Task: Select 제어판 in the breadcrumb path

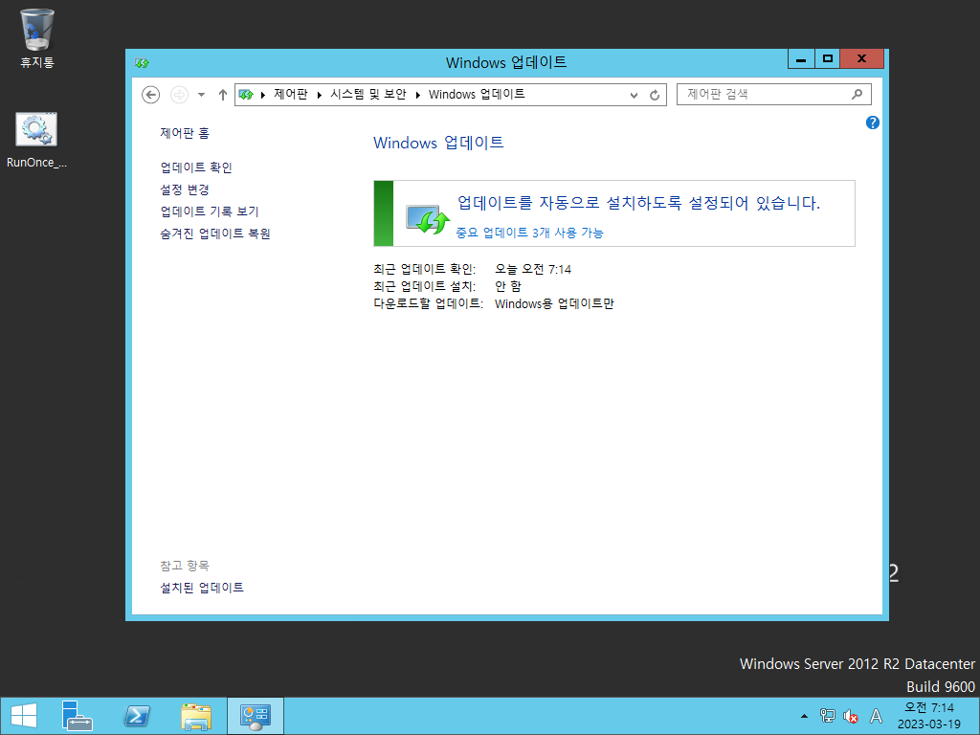Action: (x=291, y=95)
